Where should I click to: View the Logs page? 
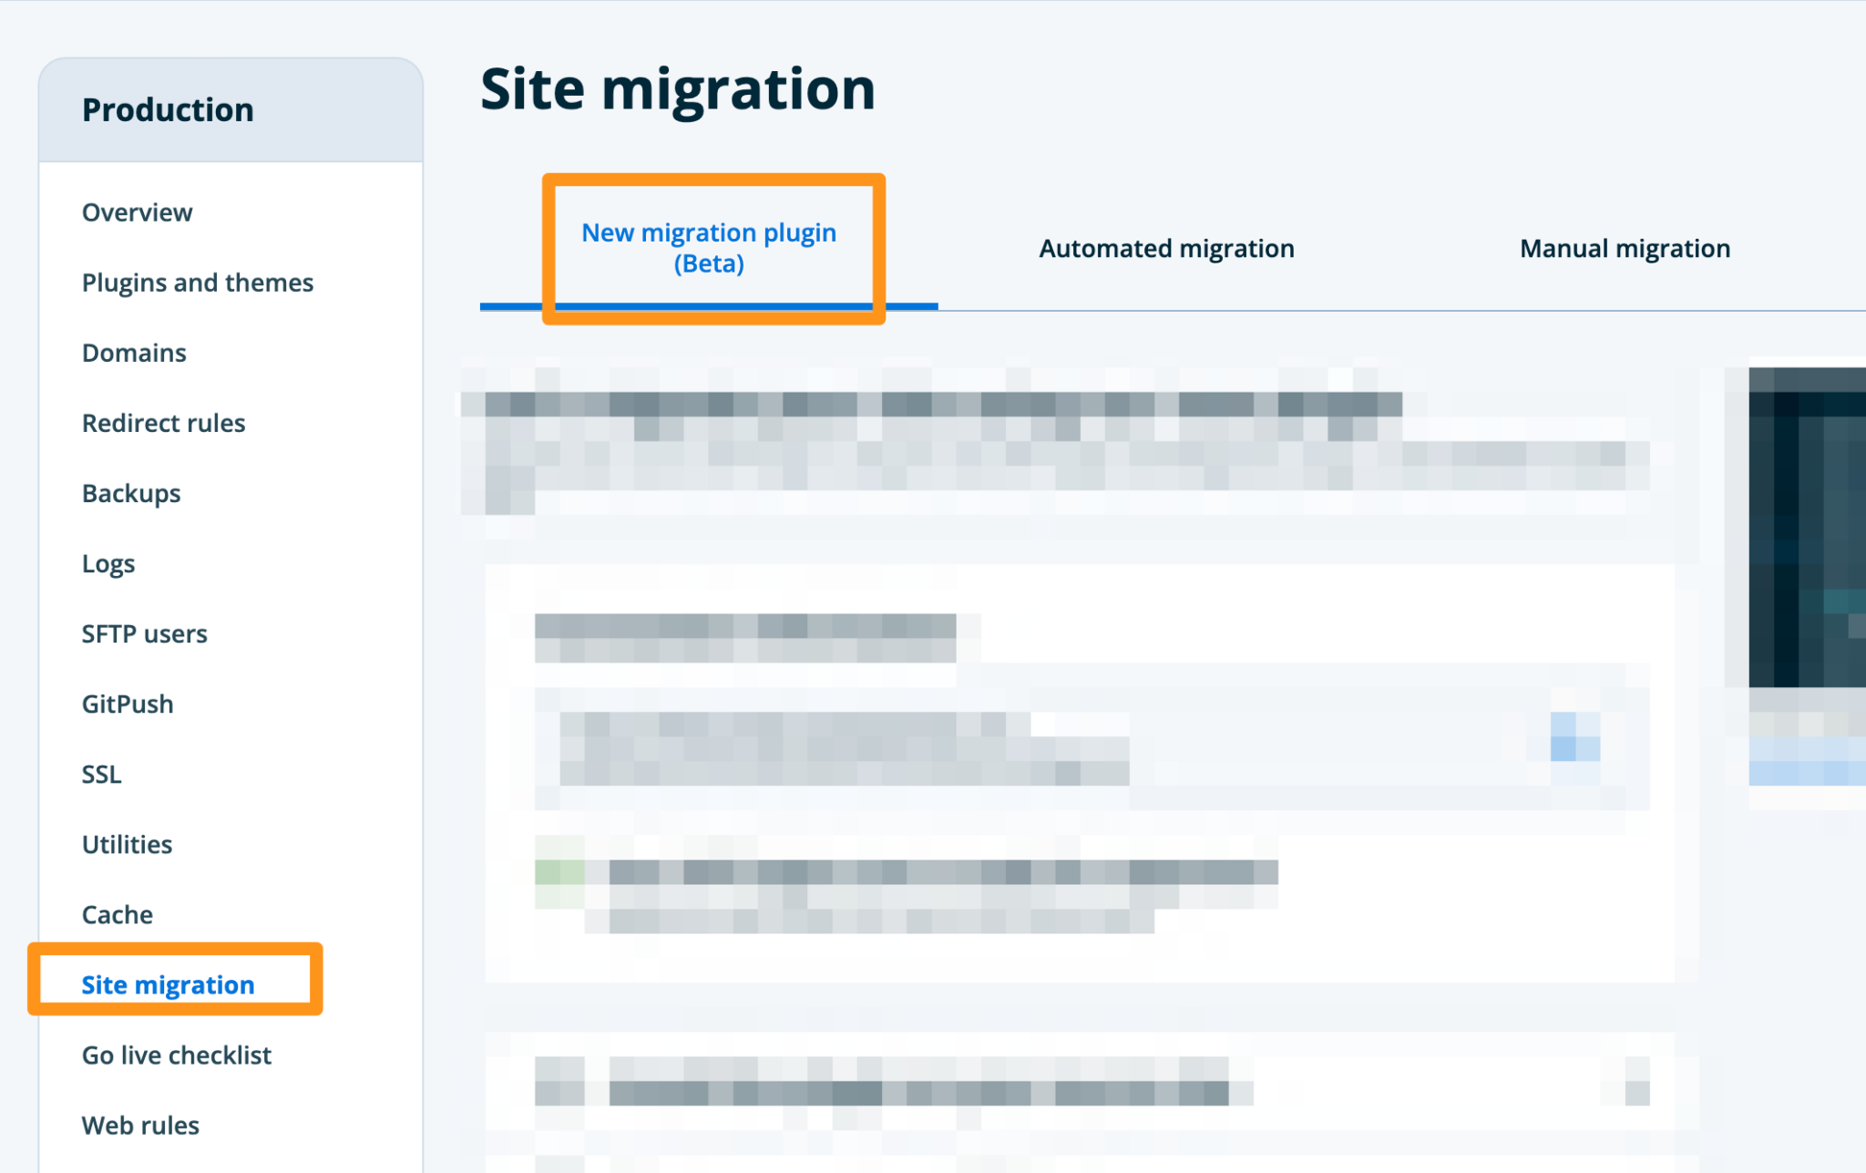click(108, 563)
